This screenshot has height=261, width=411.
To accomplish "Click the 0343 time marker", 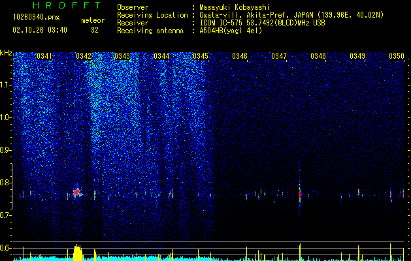I will 122,56.
